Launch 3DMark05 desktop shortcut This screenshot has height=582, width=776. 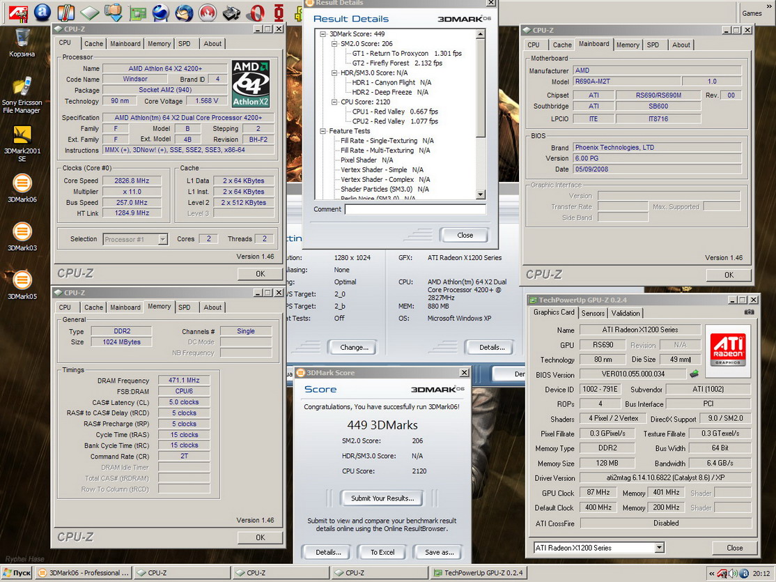(x=22, y=285)
